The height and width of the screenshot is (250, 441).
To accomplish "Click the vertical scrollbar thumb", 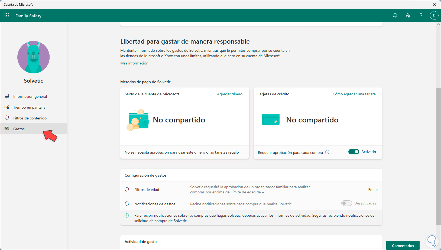I will point(439,156).
